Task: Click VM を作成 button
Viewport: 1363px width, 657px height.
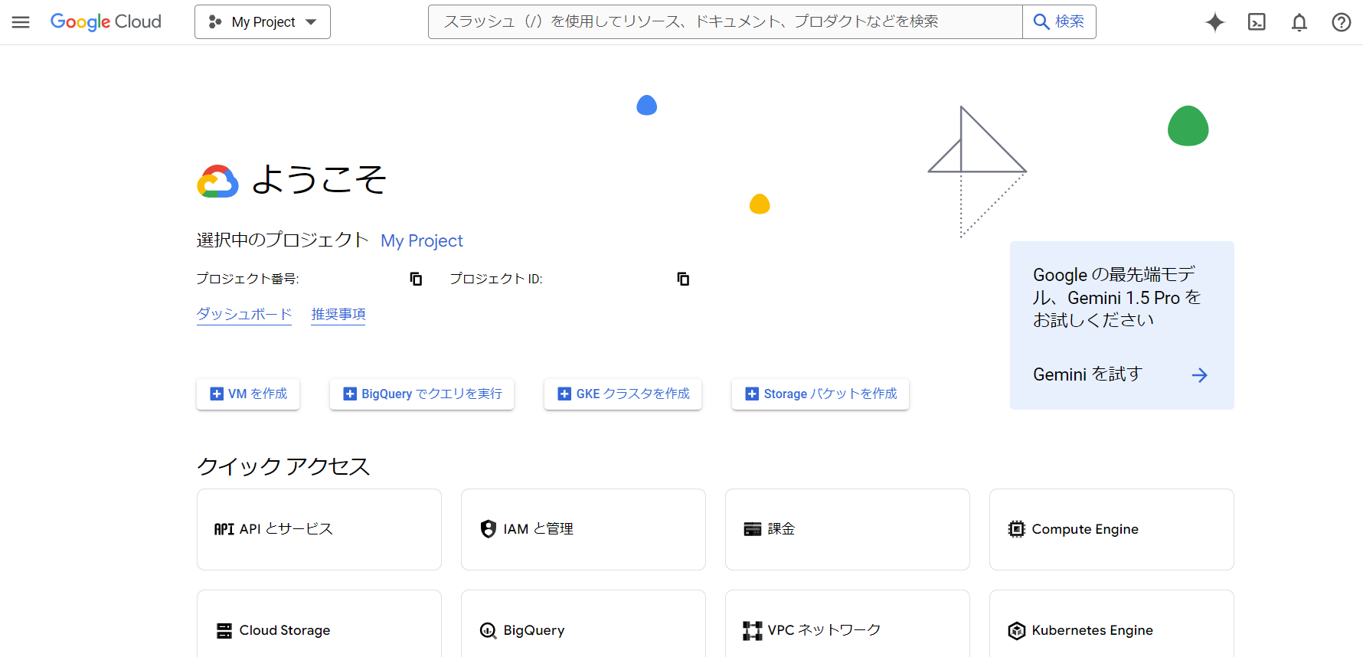Action: pos(248,394)
